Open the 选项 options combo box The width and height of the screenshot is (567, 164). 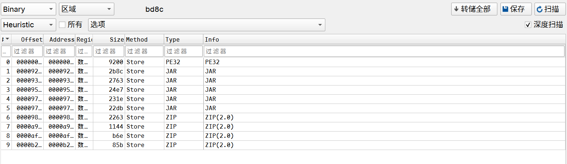207,25
